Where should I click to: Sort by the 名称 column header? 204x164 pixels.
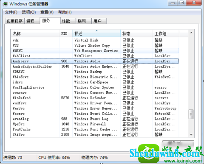click(35, 33)
